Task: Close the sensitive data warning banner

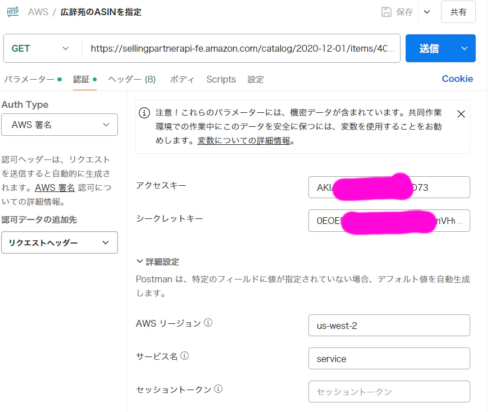Action: pyautogui.click(x=461, y=114)
